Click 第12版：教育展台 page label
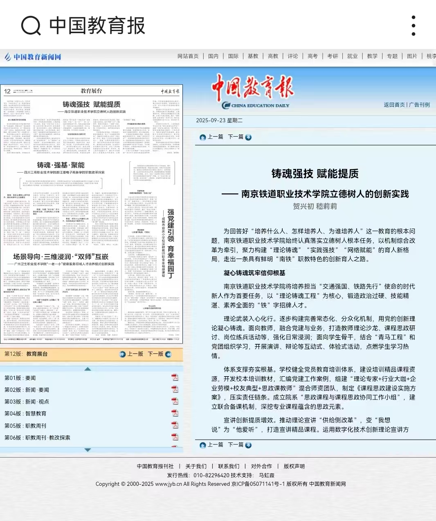The image size is (436, 521). (x=26, y=354)
